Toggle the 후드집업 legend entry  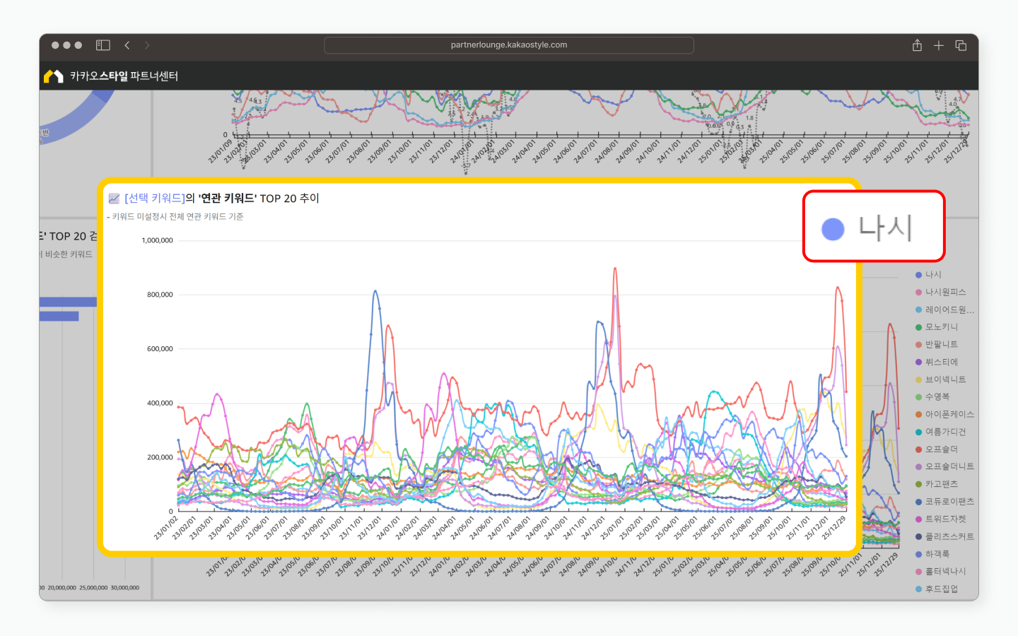pyautogui.click(x=941, y=589)
